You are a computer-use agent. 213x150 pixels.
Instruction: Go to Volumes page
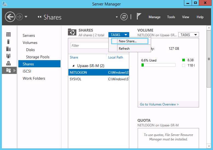[30, 43]
